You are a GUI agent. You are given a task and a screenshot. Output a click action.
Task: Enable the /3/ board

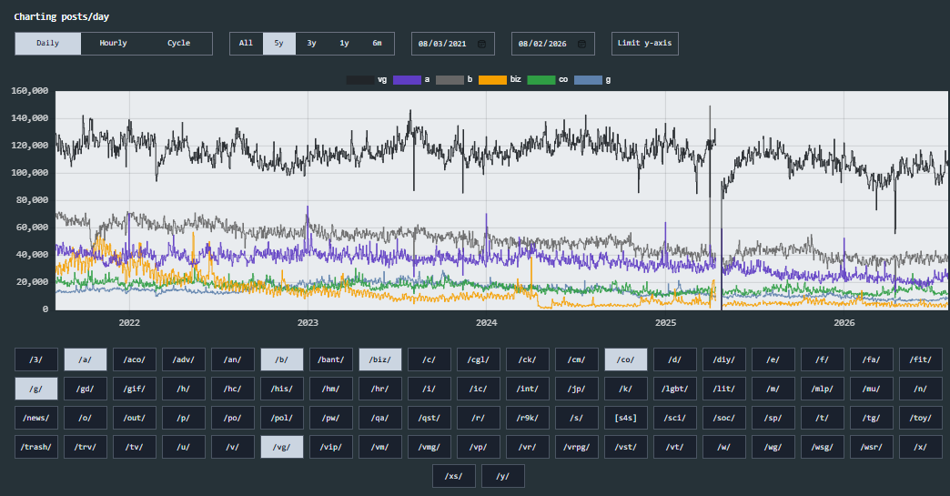(x=36, y=359)
